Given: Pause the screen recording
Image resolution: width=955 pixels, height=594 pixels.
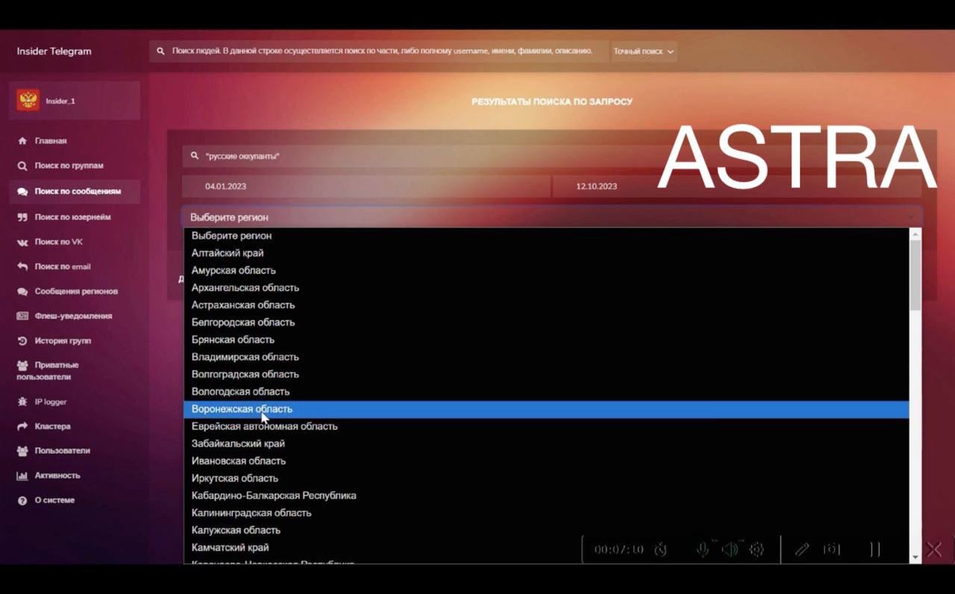Looking at the screenshot, I should click(875, 549).
